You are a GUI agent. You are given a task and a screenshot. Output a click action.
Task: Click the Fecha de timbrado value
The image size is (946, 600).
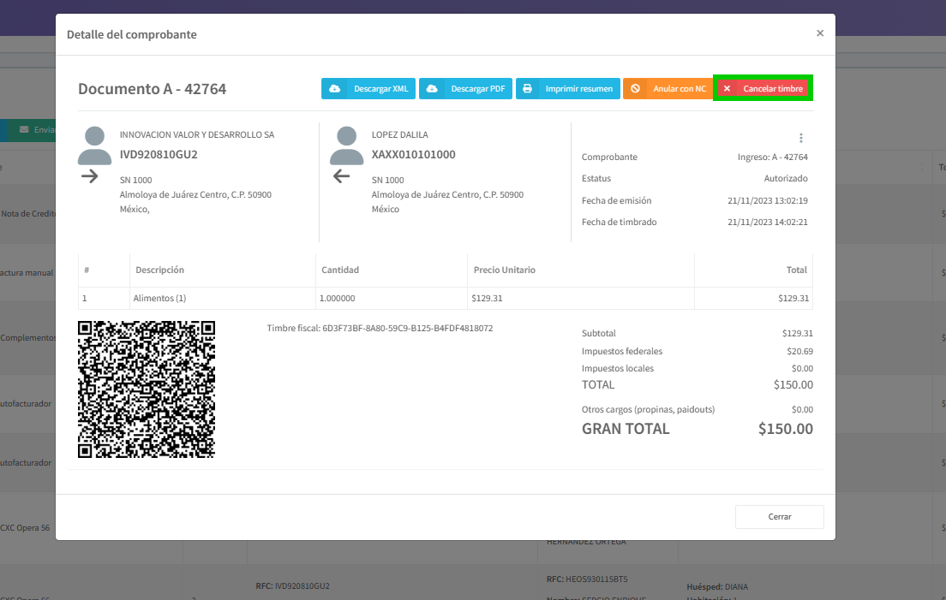pos(768,222)
